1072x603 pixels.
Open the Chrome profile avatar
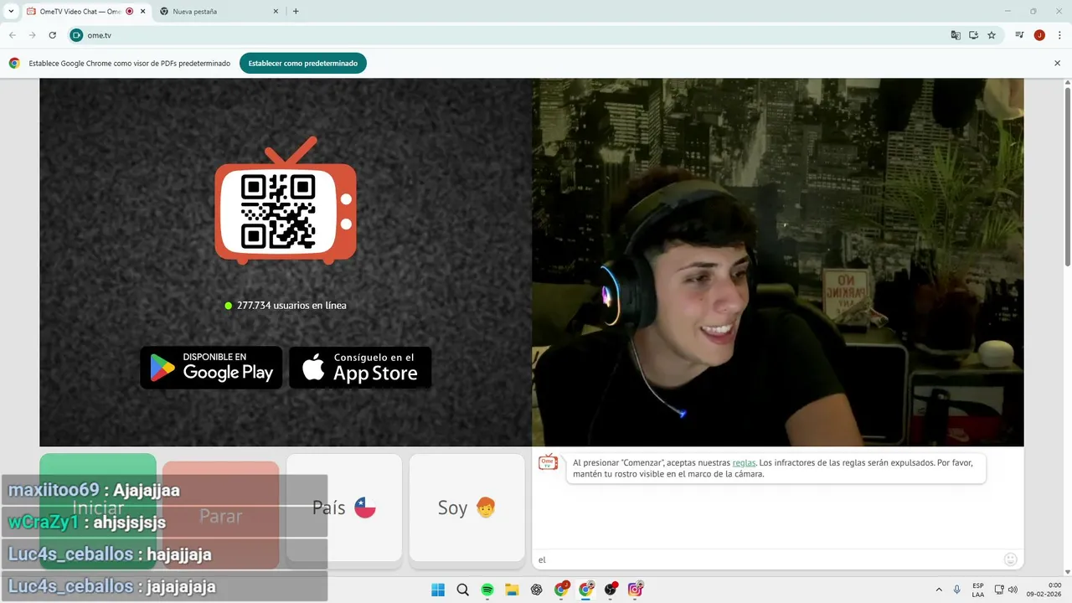[1039, 35]
